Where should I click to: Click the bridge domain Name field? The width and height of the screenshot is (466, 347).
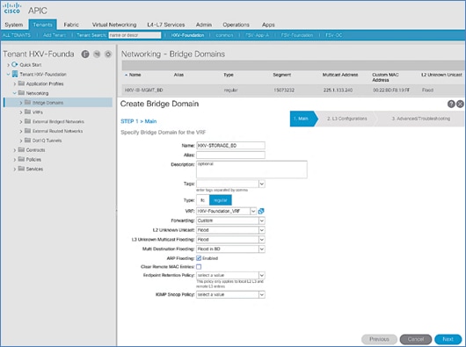(x=230, y=146)
